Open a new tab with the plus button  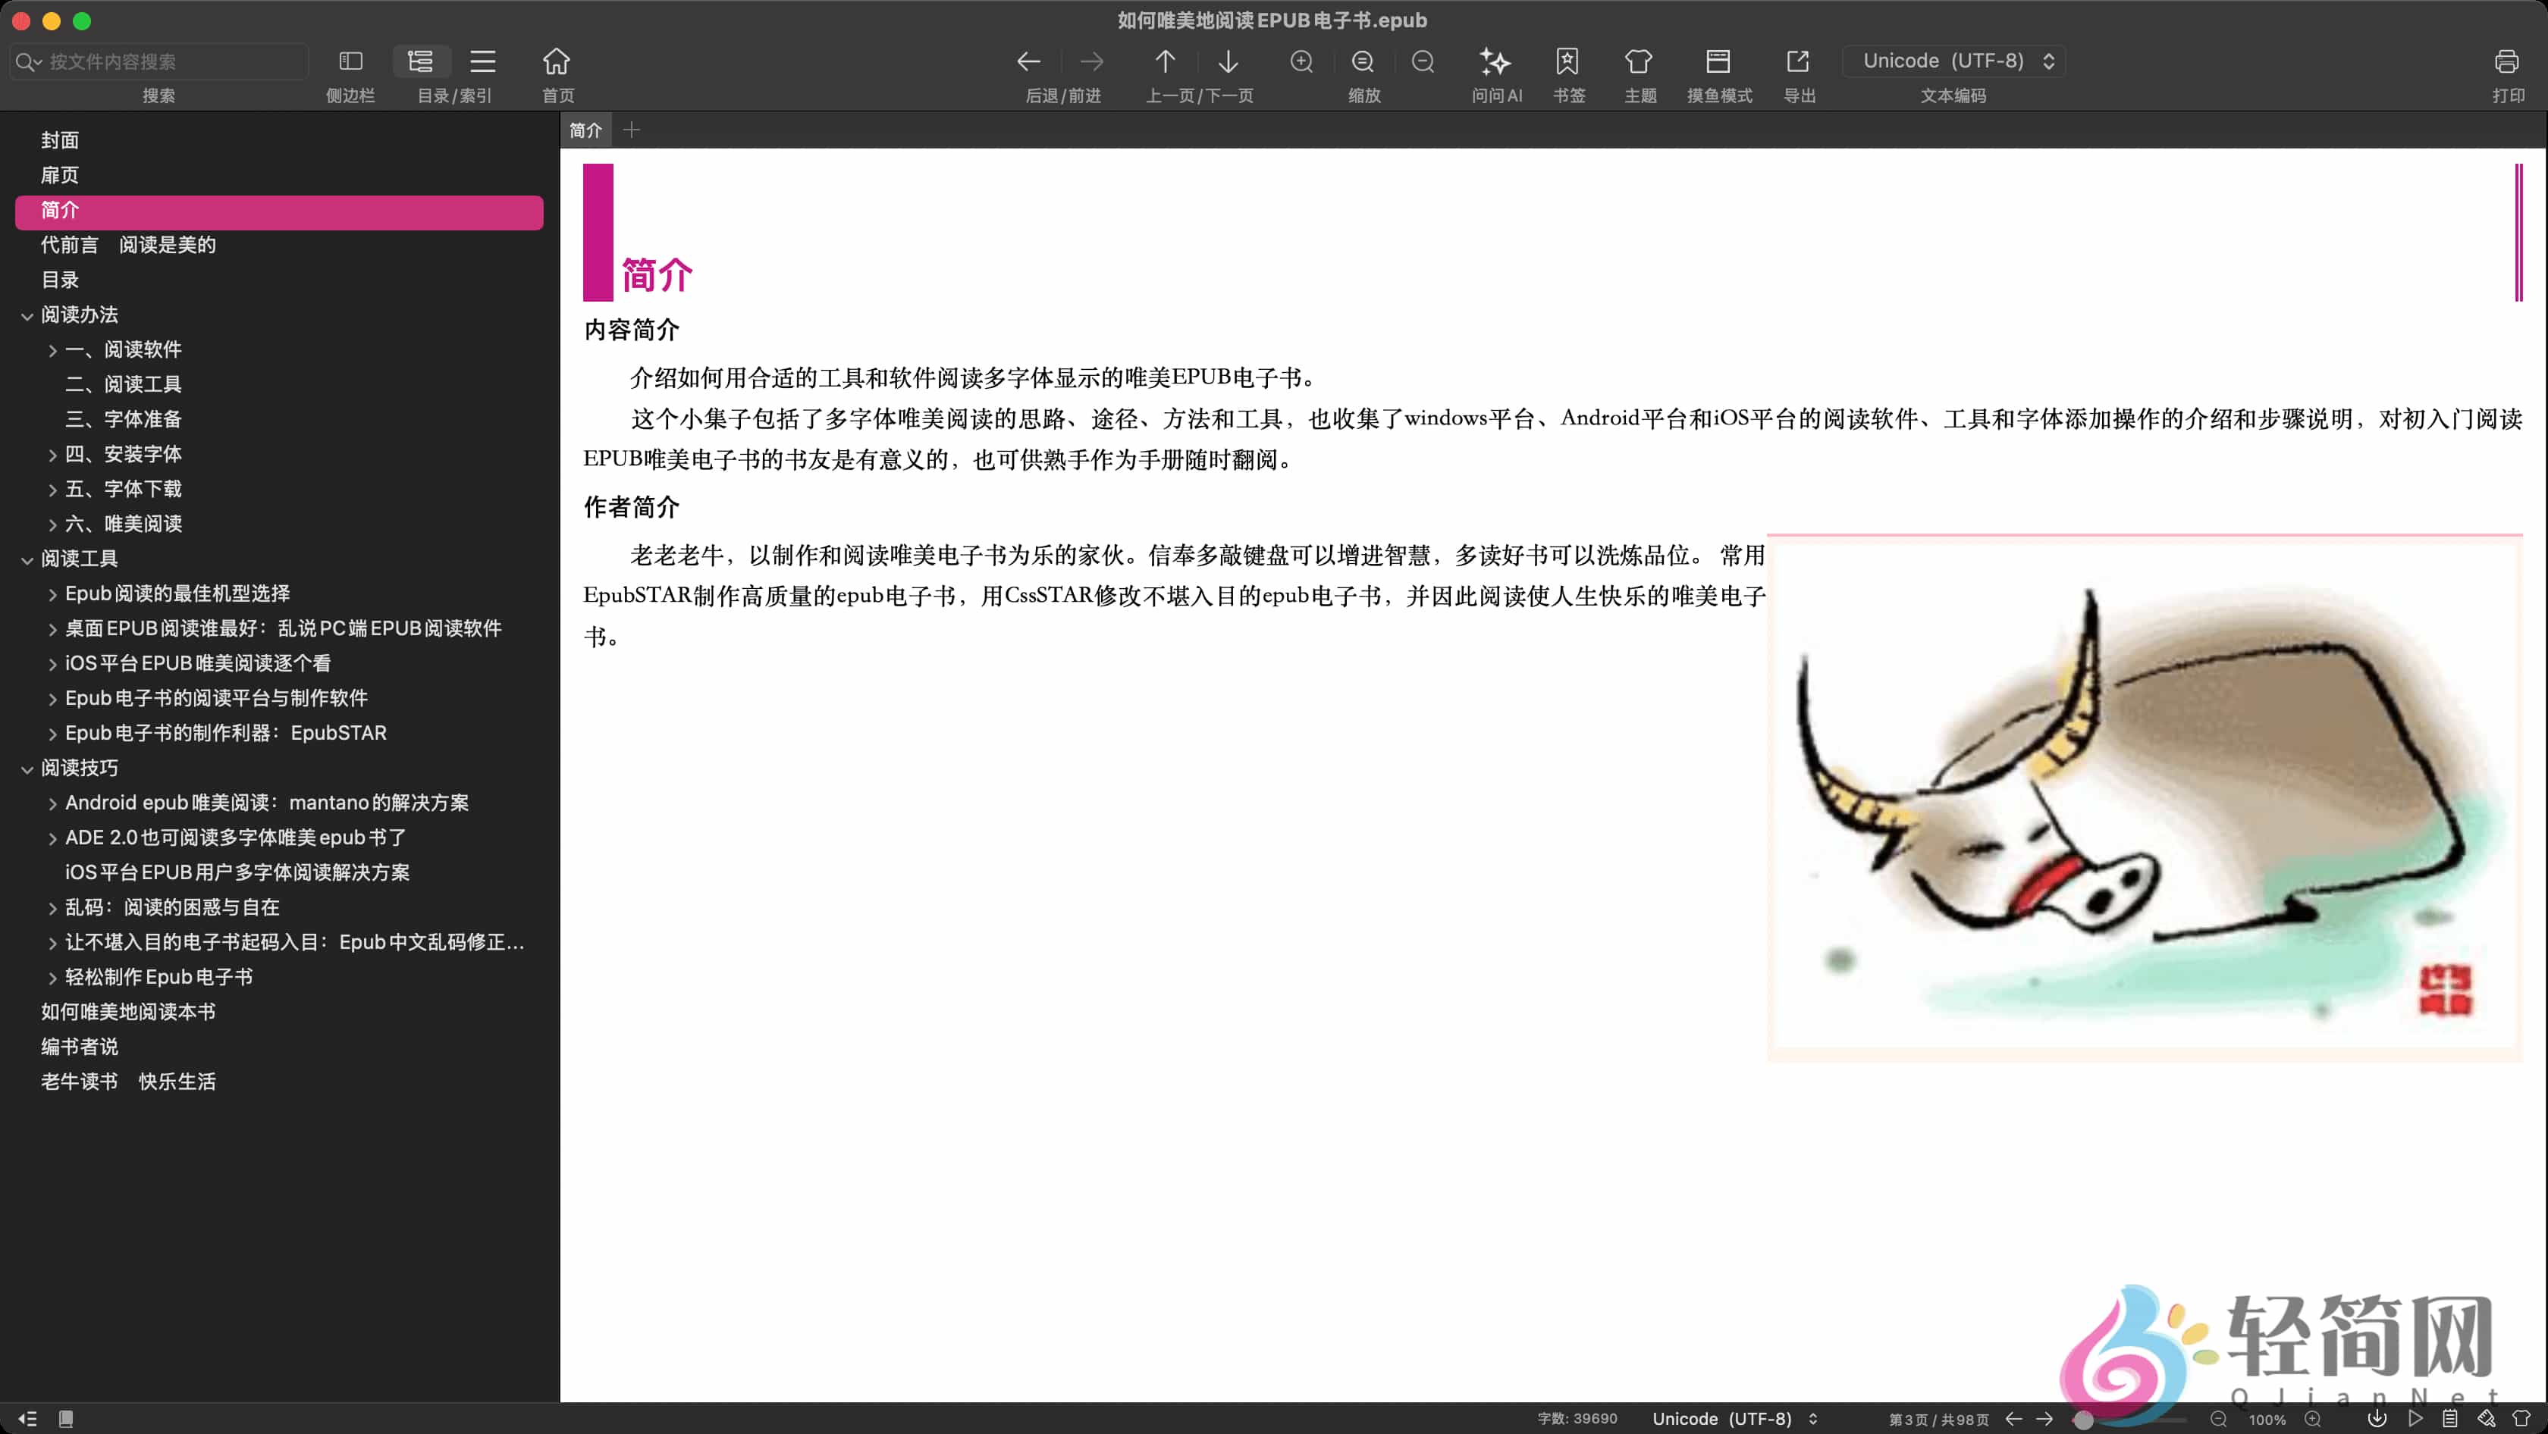click(x=632, y=130)
